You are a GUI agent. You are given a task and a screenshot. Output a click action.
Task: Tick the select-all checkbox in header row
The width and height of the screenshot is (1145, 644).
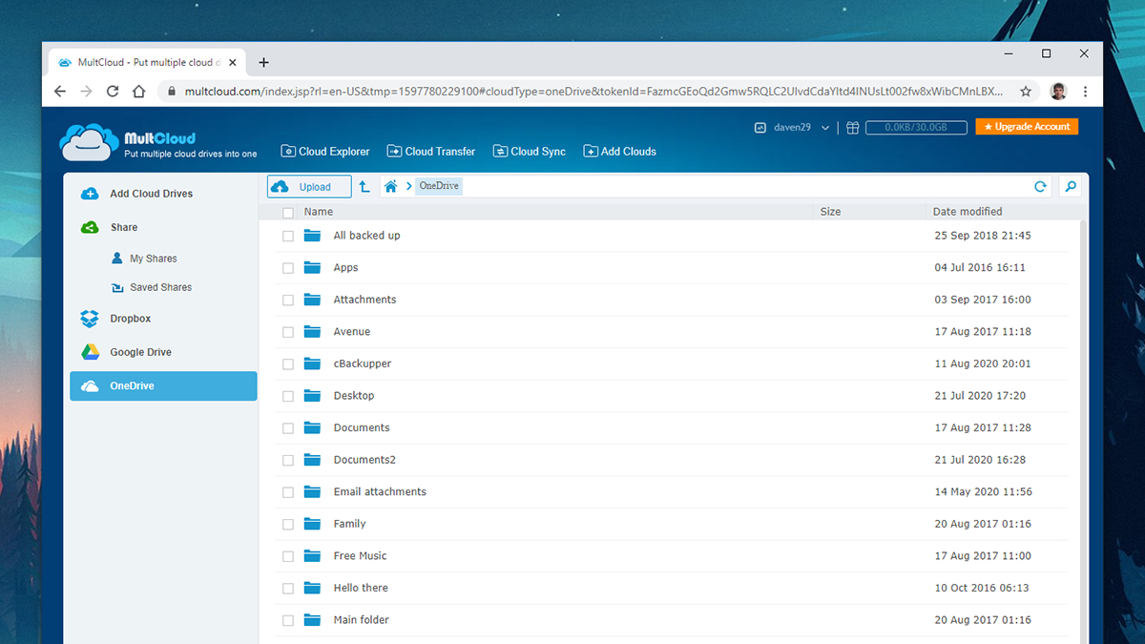(288, 213)
